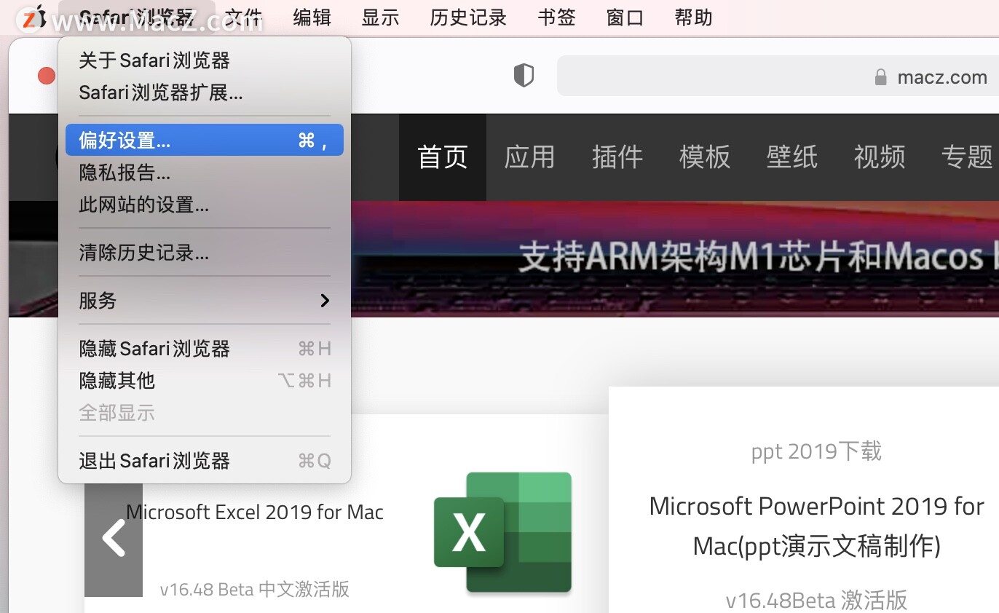Click the lock icon beside macz.com

pyautogui.click(x=880, y=77)
